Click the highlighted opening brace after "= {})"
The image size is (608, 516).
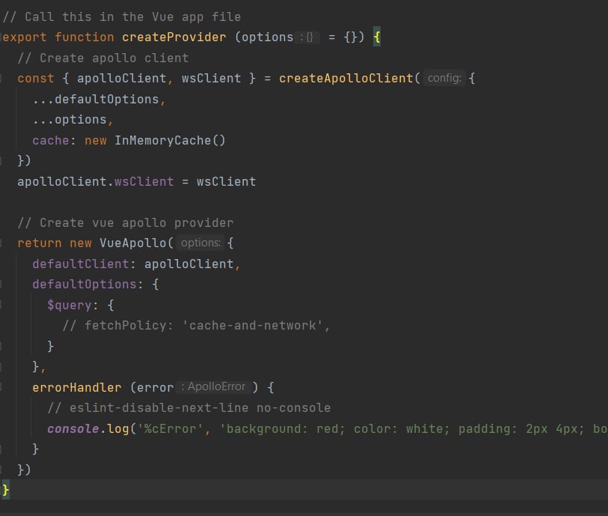376,37
